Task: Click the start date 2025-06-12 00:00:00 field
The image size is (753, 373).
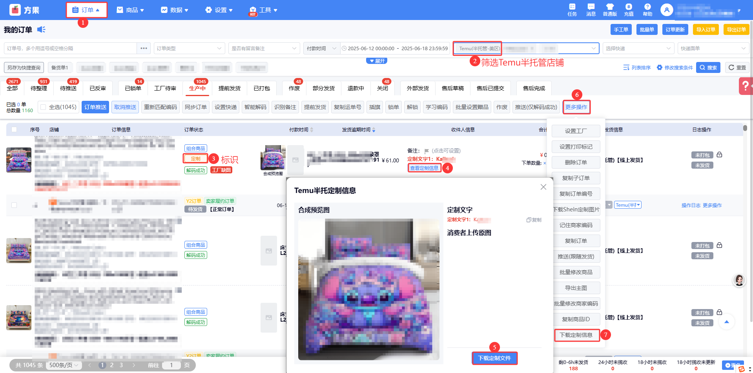Action: coord(371,48)
